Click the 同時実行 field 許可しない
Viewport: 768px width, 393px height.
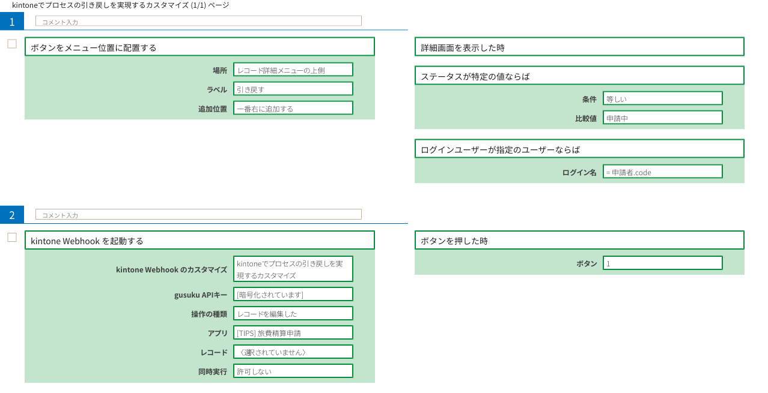point(293,371)
